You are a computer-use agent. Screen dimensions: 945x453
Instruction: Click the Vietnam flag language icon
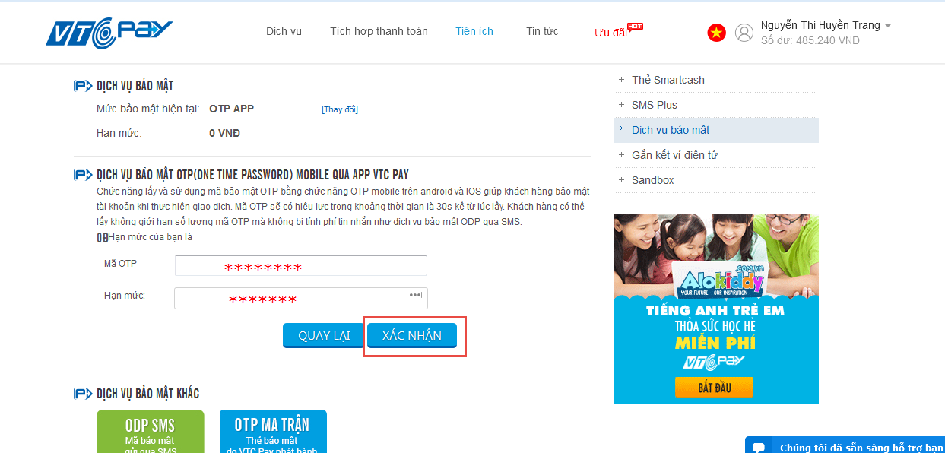click(x=716, y=33)
